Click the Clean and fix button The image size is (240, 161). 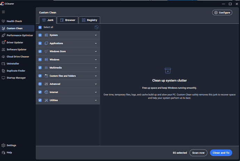(x=221, y=153)
